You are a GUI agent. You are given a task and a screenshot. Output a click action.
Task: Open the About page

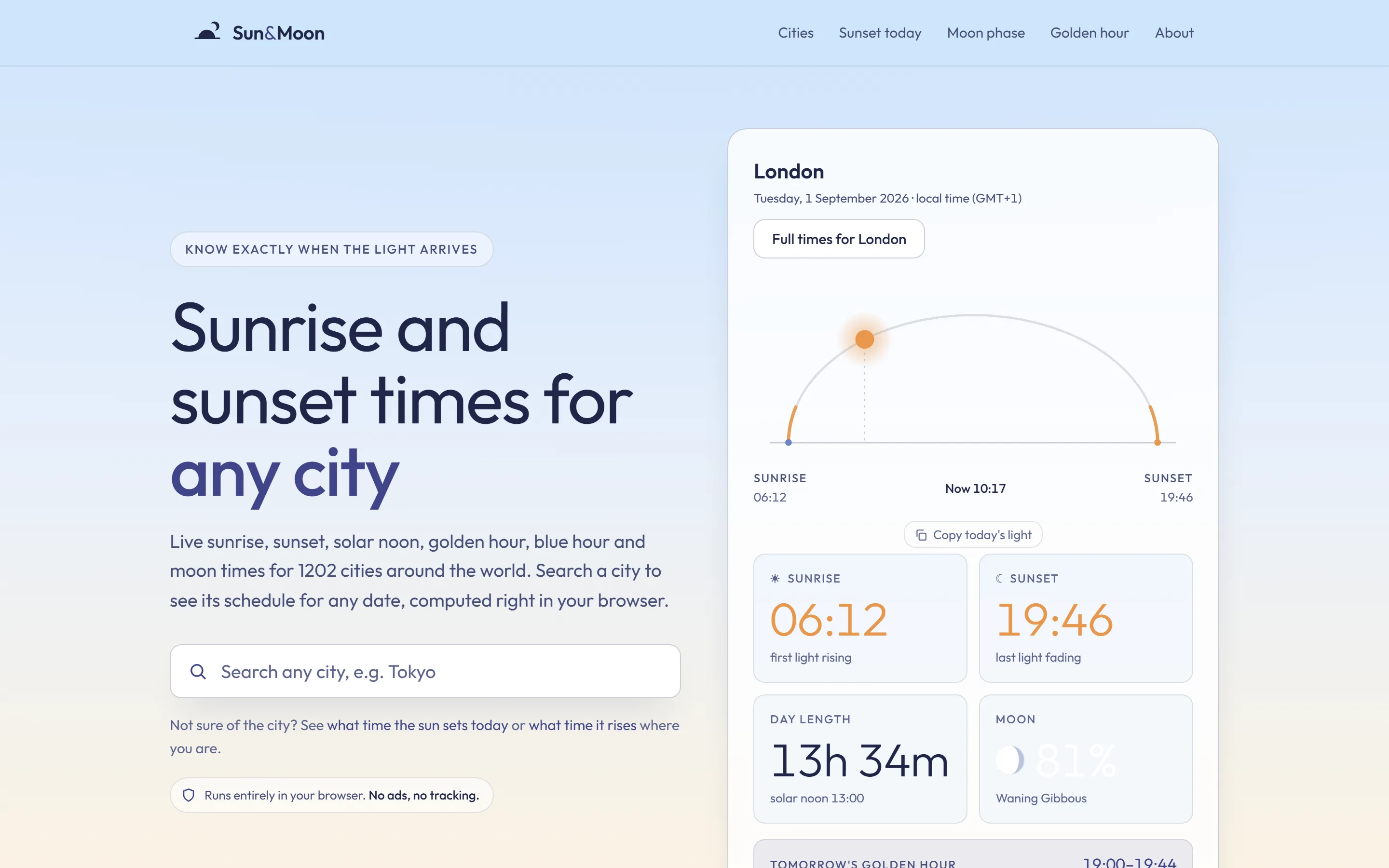(1174, 33)
